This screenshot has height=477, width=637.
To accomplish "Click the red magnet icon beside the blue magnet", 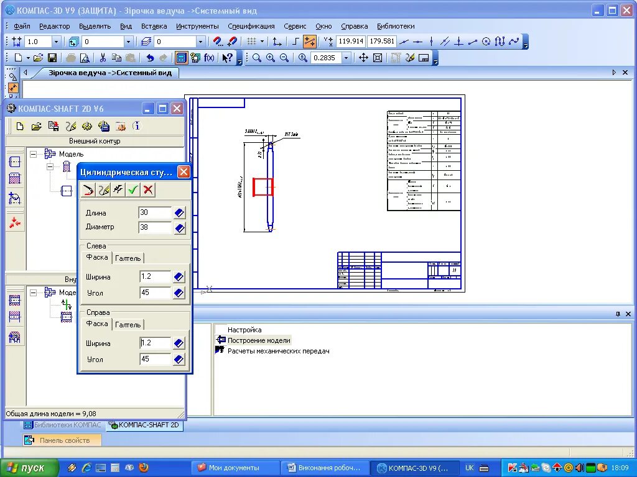I will [x=233, y=42].
